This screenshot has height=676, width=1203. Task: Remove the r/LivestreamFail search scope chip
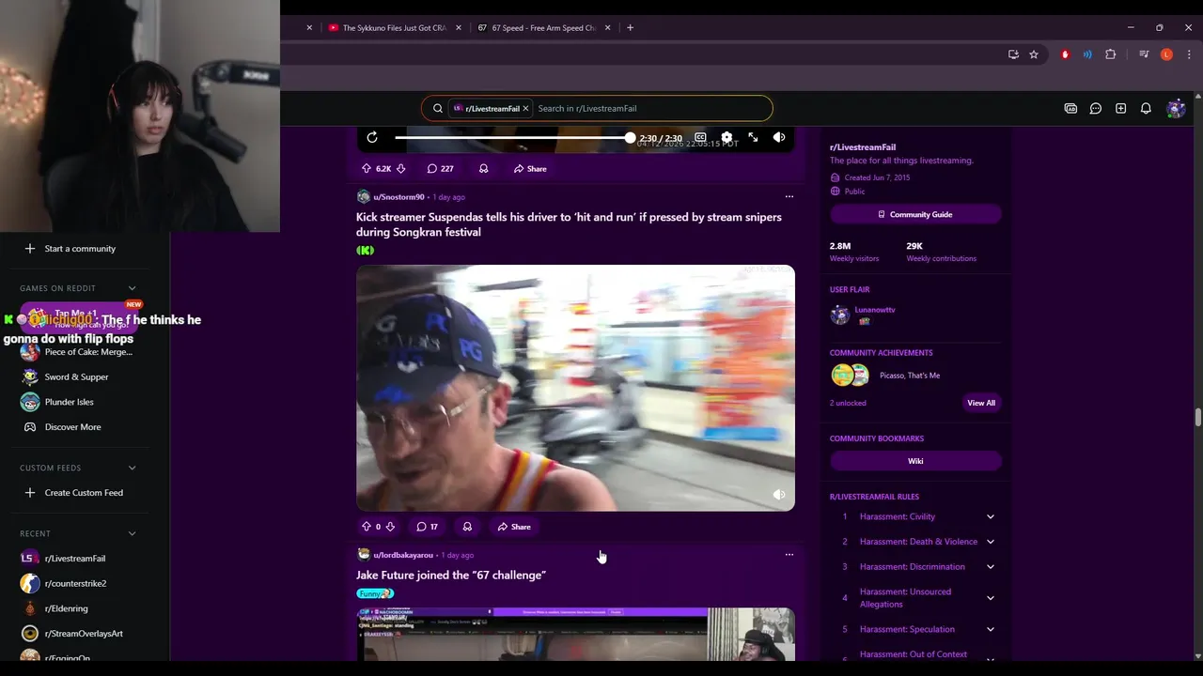pos(525,108)
